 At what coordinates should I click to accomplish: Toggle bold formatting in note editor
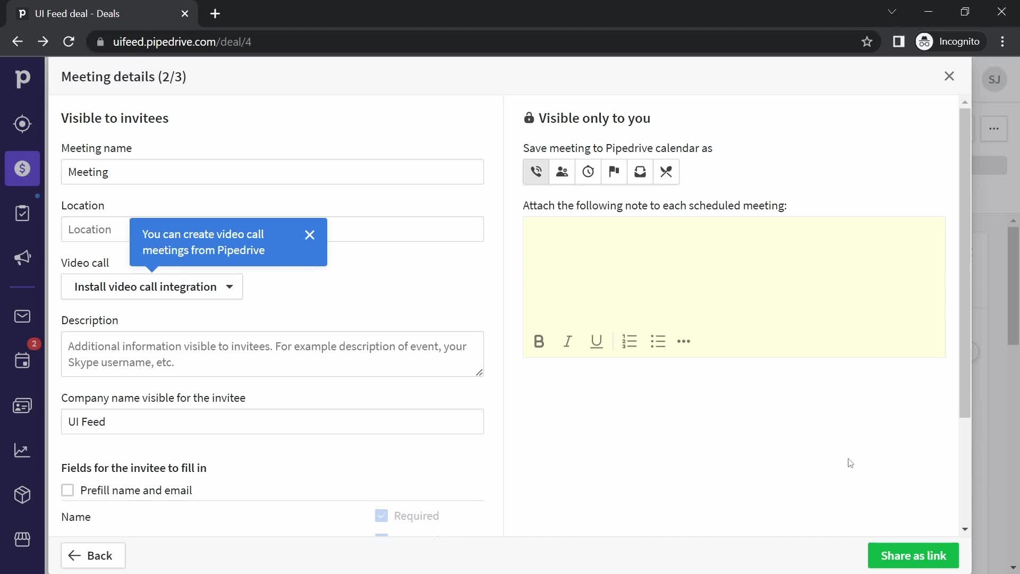[x=538, y=341]
